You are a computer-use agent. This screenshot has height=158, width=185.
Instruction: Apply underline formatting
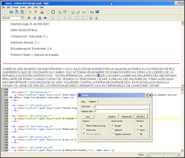point(40,18)
